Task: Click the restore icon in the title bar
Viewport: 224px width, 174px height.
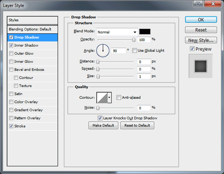Action: (x=198, y=4)
